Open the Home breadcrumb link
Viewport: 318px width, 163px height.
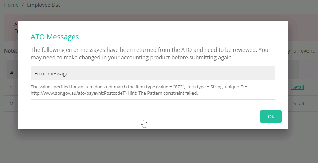[11, 5]
